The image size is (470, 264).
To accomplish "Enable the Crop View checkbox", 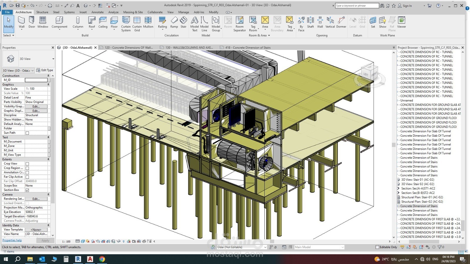I will [x=27, y=164].
